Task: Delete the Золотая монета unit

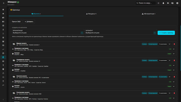Action: 174,77
